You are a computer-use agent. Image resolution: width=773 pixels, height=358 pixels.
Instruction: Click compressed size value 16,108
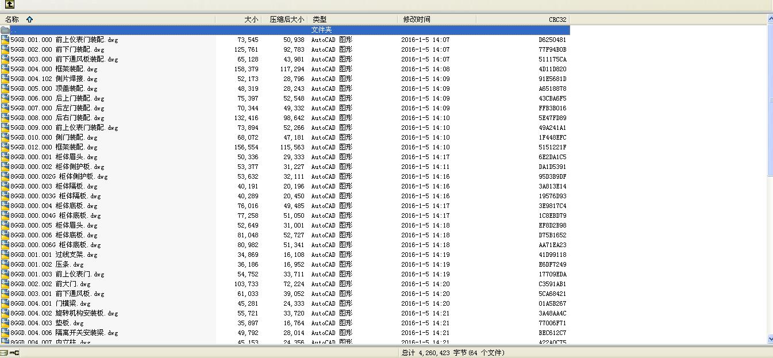click(x=294, y=255)
